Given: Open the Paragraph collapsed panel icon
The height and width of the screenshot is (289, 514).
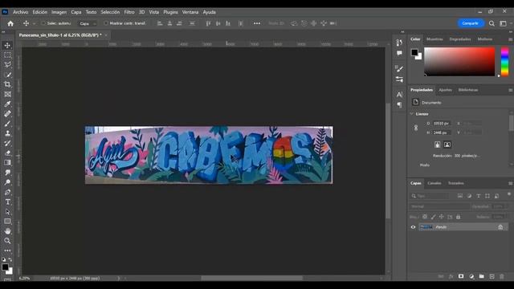Looking at the screenshot, I should click(399, 104).
